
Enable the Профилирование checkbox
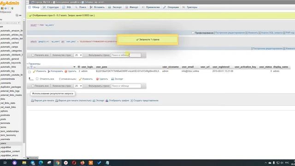click(193, 33)
